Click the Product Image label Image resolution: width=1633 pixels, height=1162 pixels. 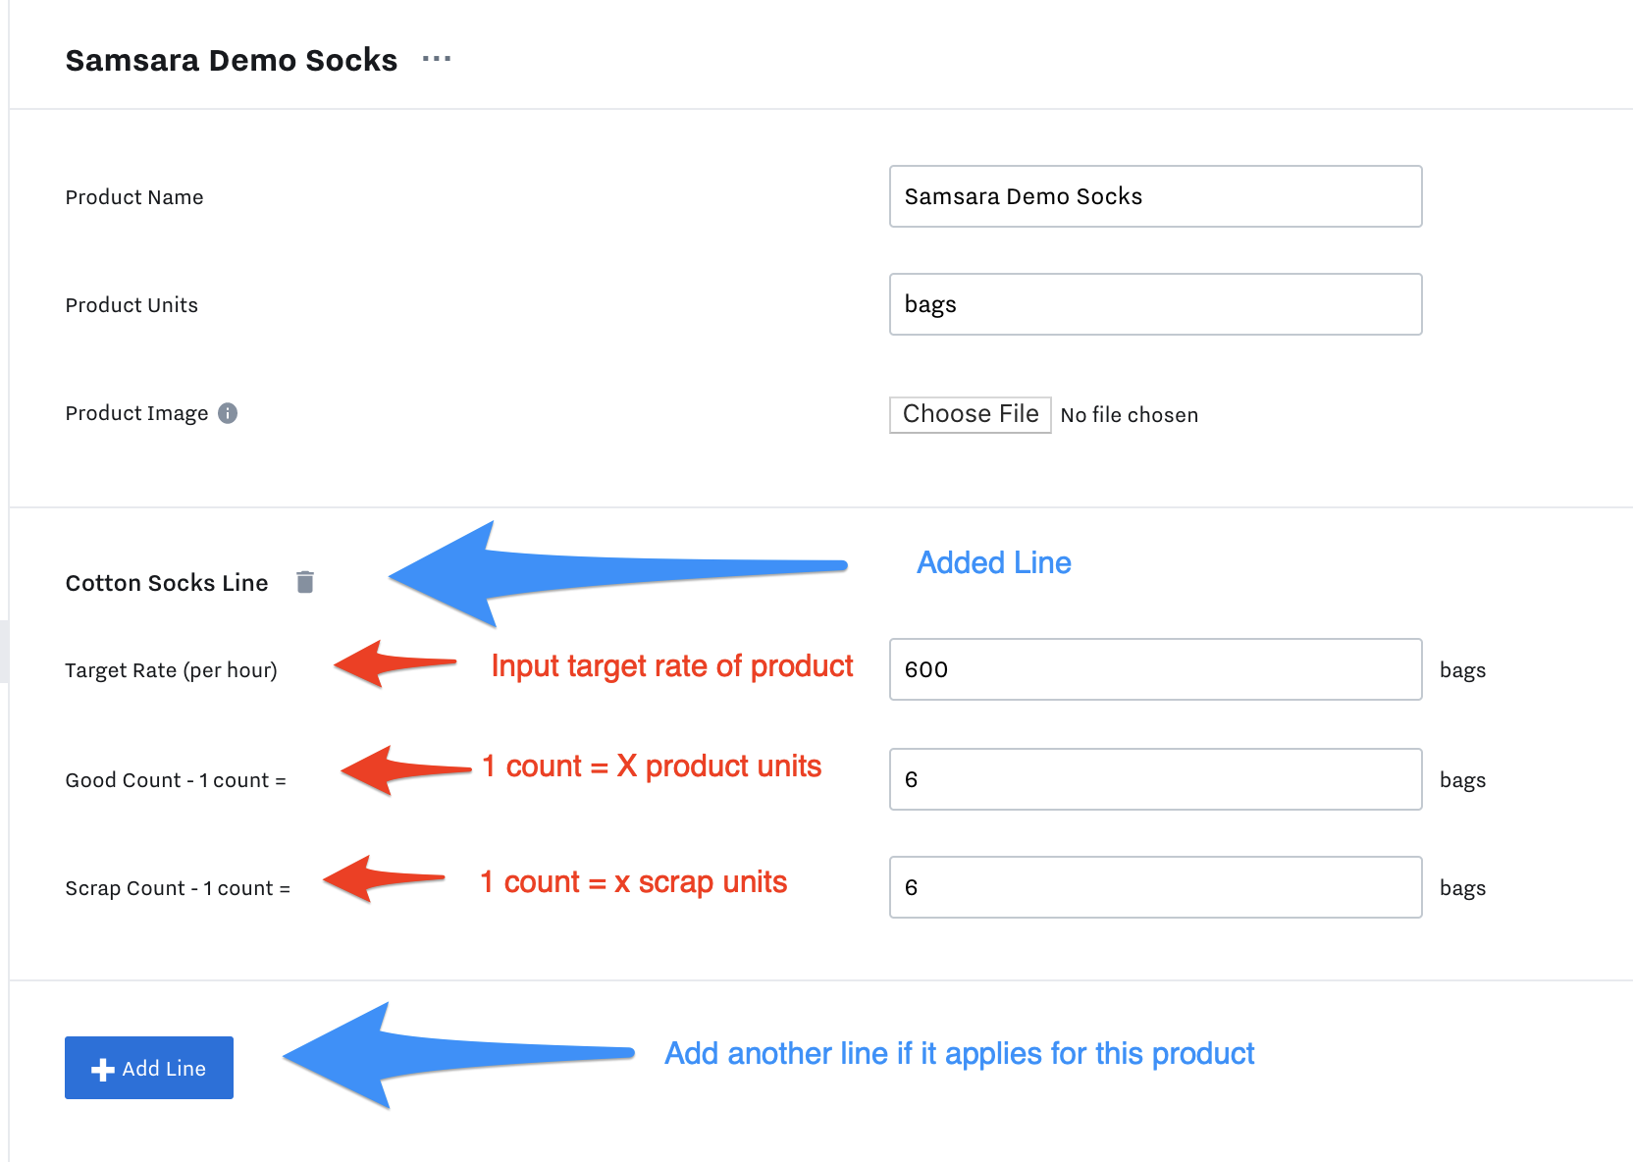tap(136, 413)
